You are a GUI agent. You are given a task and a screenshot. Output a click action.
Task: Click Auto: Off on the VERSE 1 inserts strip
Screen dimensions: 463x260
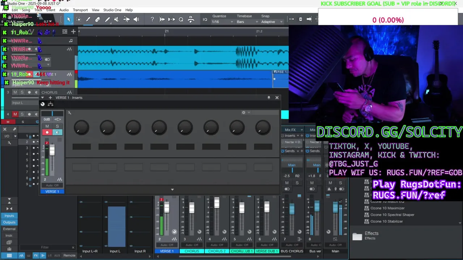point(52,185)
